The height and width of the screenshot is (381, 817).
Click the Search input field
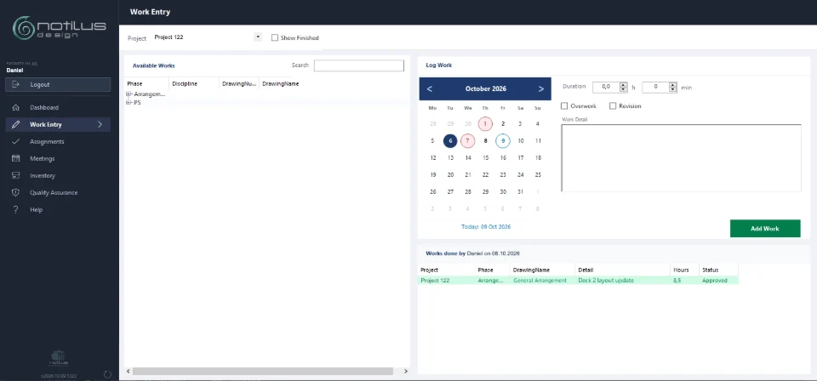[x=358, y=65]
